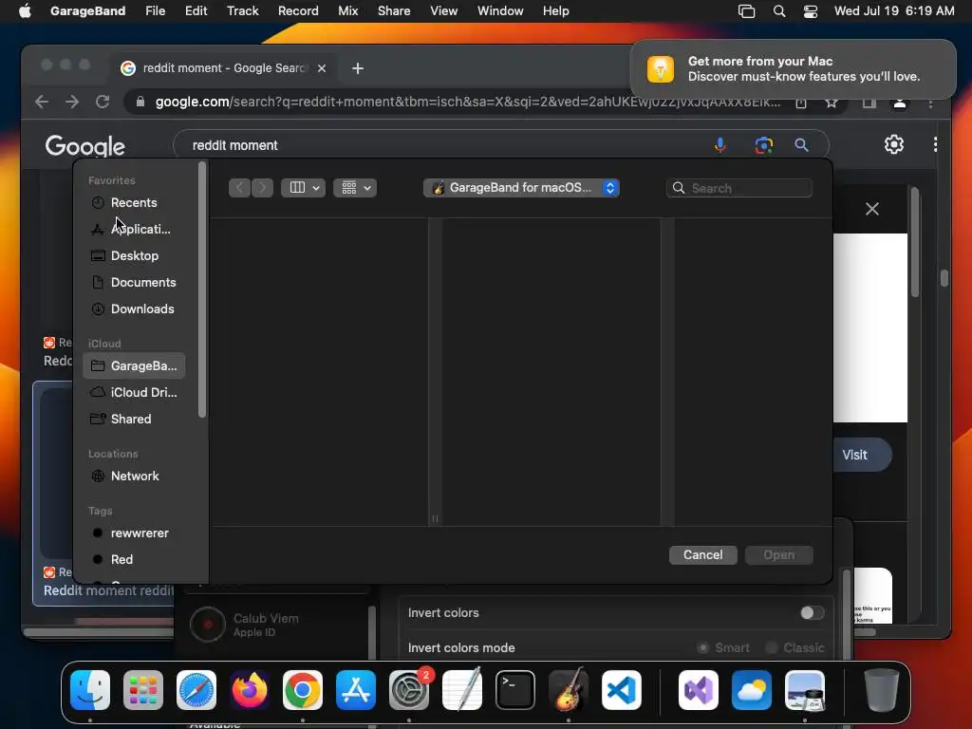Go forward in file dialog navigation
The height and width of the screenshot is (729, 972).
pyautogui.click(x=262, y=188)
